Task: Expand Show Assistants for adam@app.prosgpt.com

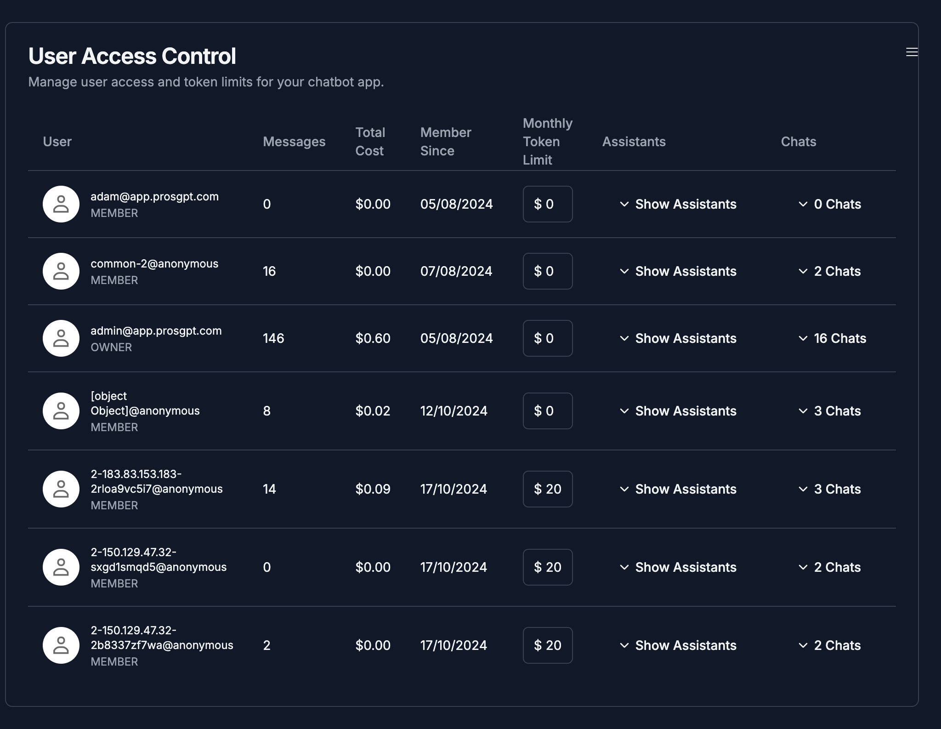Action: (678, 204)
